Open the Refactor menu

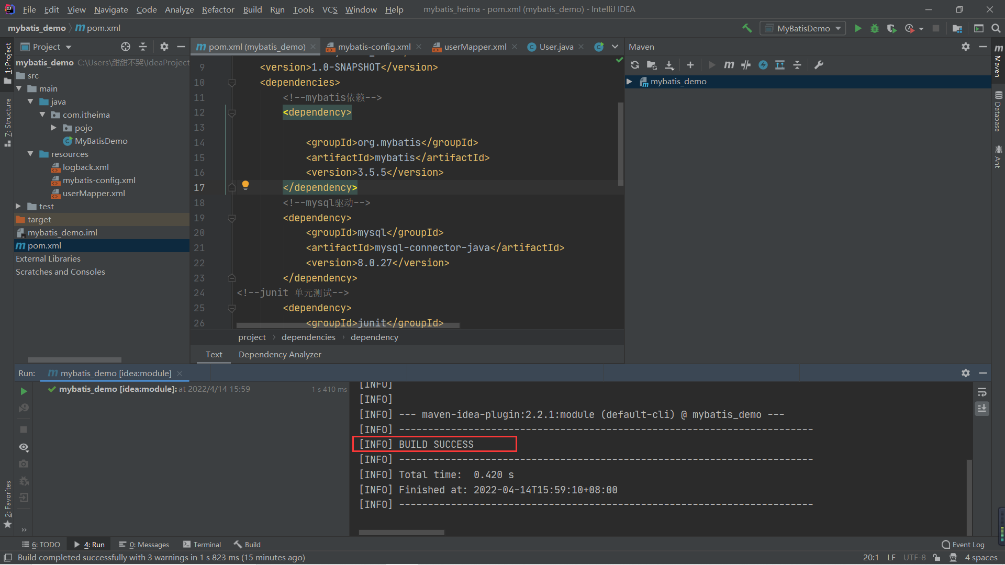(x=218, y=9)
